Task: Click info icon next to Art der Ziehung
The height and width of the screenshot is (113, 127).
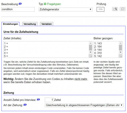Action: coord(25,105)
